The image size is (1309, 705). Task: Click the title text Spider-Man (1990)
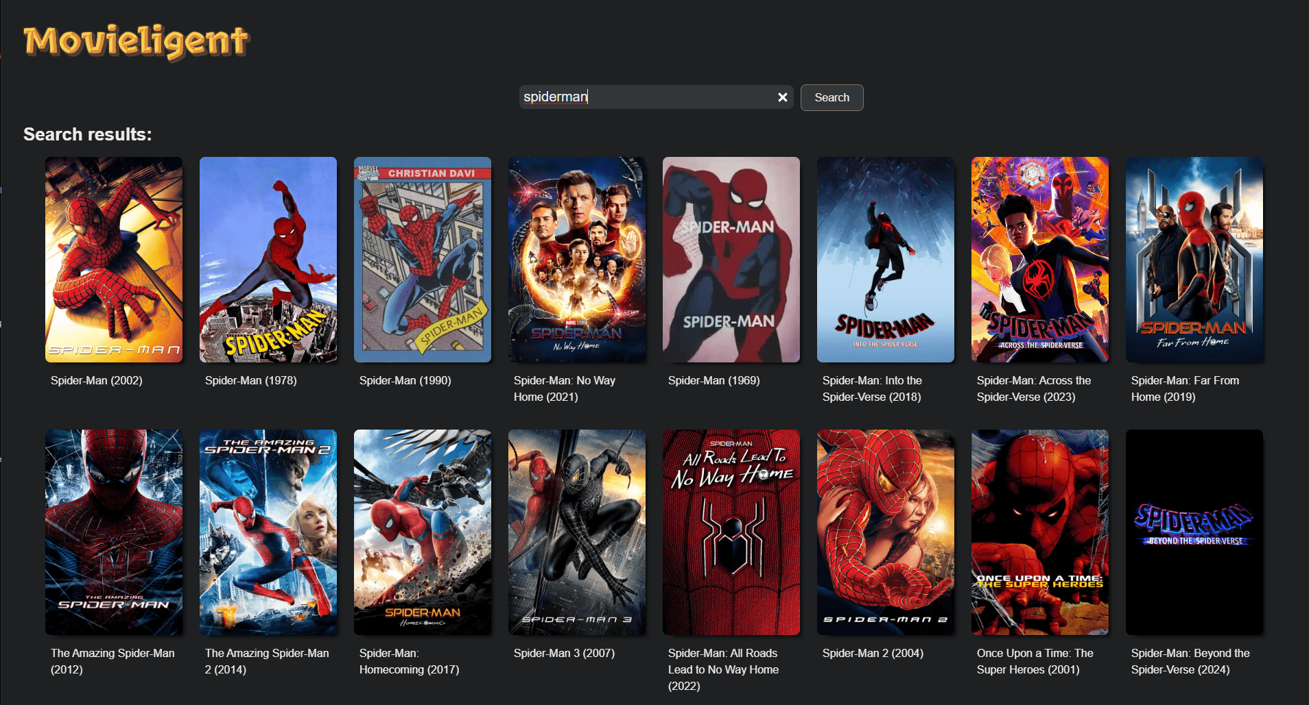tap(405, 380)
